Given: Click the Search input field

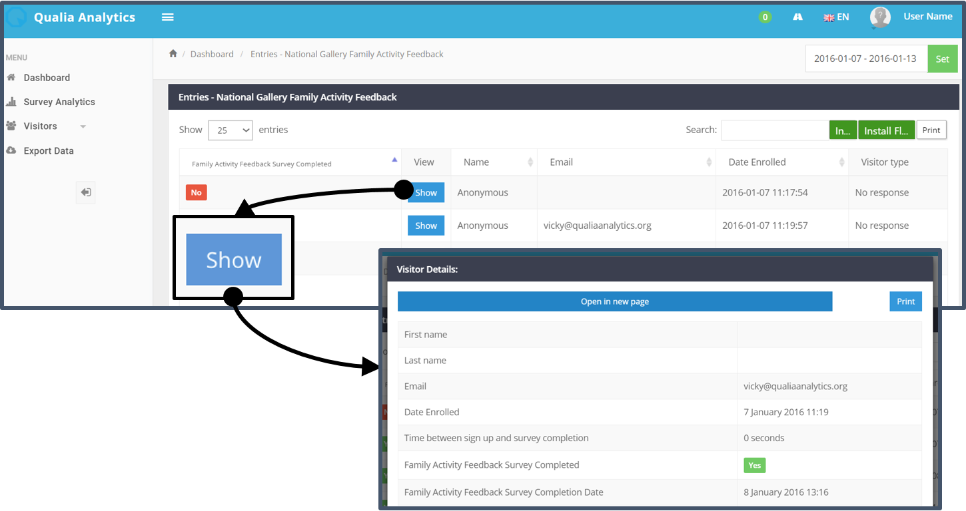Looking at the screenshot, I should (774, 130).
